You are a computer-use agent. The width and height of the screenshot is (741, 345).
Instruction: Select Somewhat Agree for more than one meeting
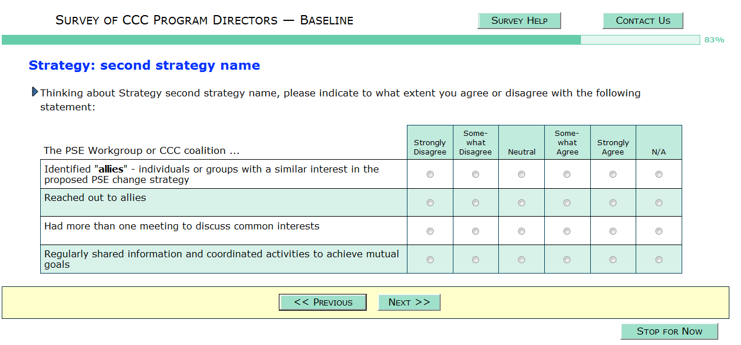pos(567,231)
